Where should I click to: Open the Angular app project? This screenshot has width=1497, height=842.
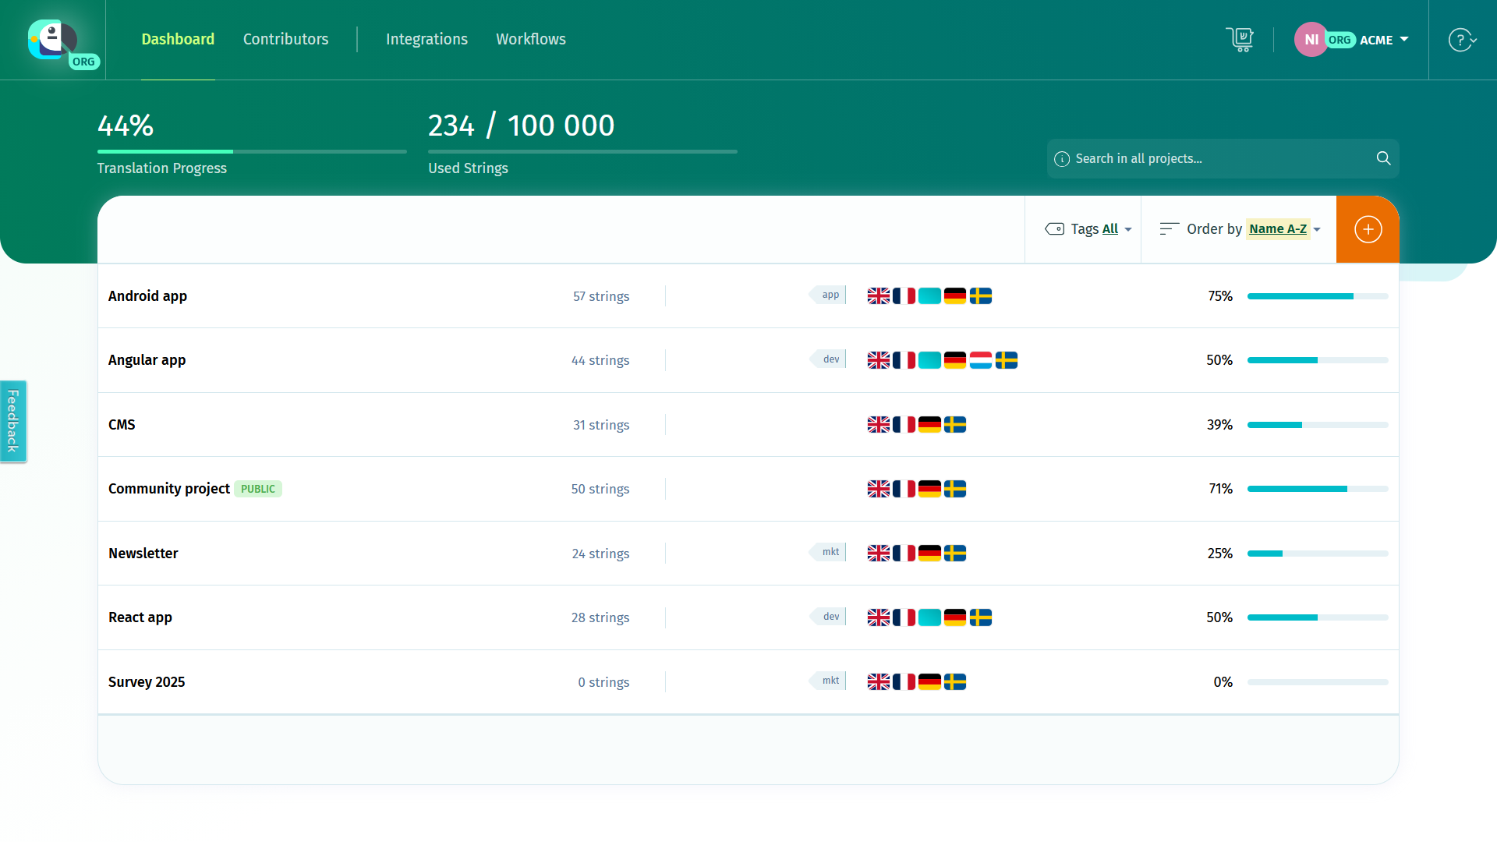[x=147, y=360]
